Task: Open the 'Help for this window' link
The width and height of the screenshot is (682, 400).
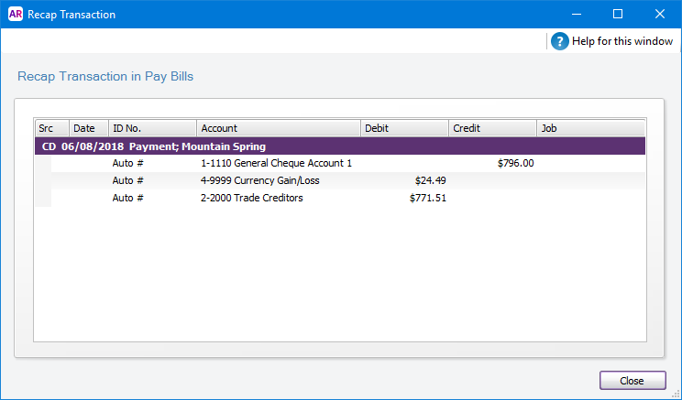Action: 621,42
